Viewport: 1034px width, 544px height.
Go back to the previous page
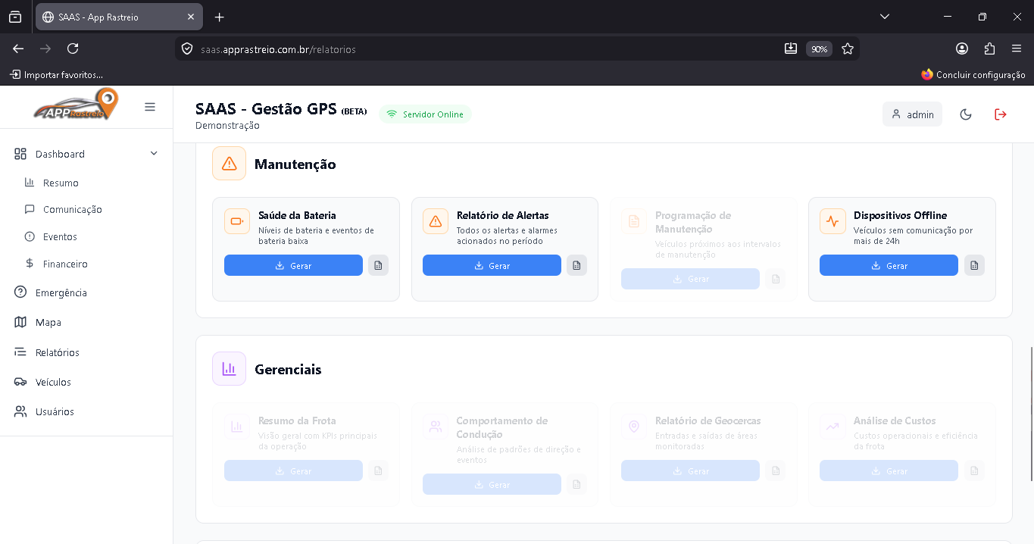click(18, 48)
